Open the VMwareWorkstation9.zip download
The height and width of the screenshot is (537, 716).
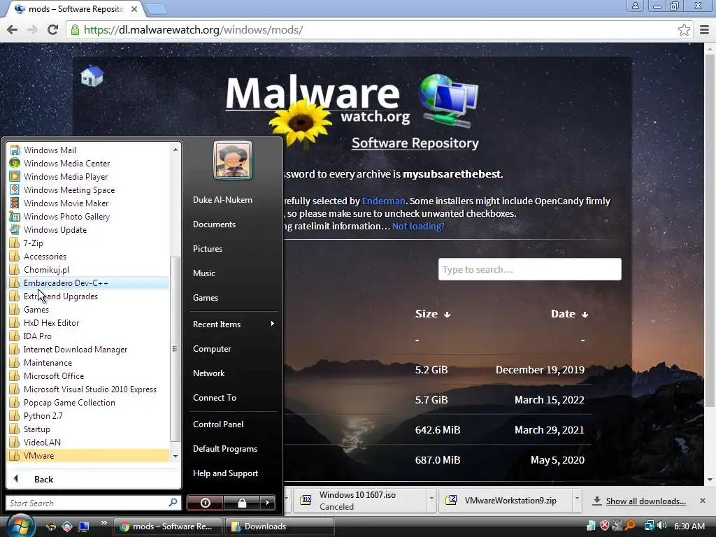pos(506,501)
